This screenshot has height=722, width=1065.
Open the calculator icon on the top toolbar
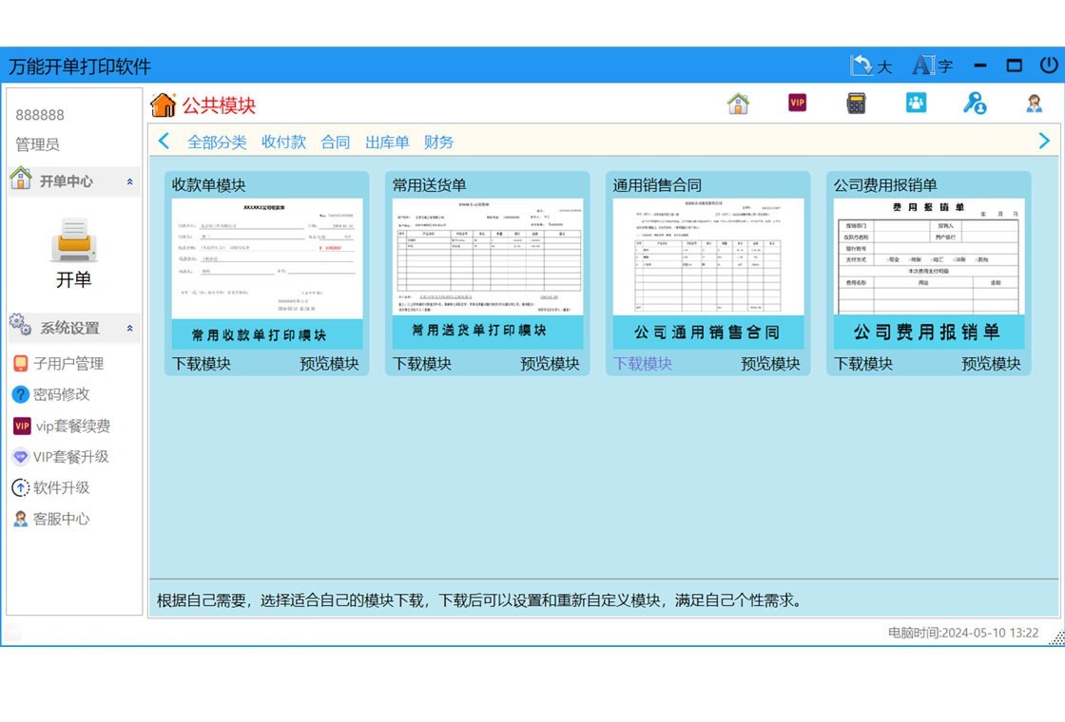click(856, 102)
